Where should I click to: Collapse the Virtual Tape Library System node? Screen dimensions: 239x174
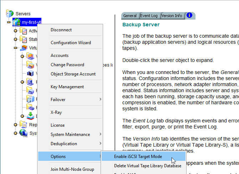(15, 48)
